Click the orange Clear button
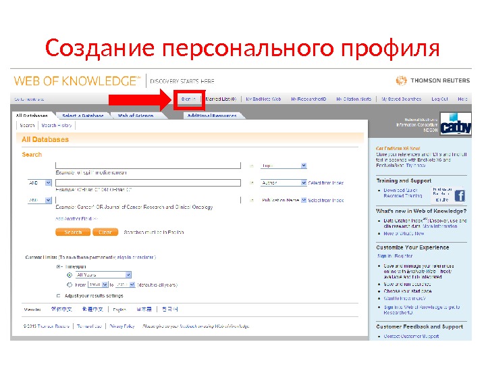The image size is (486, 365). click(x=105, y=232)
